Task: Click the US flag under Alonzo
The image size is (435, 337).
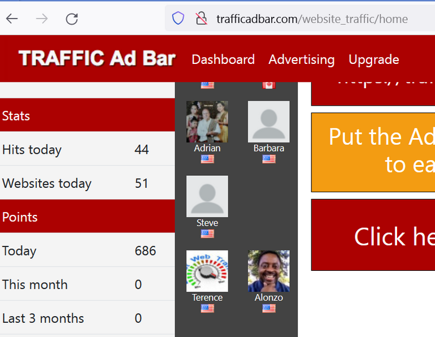Action: click(269, 308)
